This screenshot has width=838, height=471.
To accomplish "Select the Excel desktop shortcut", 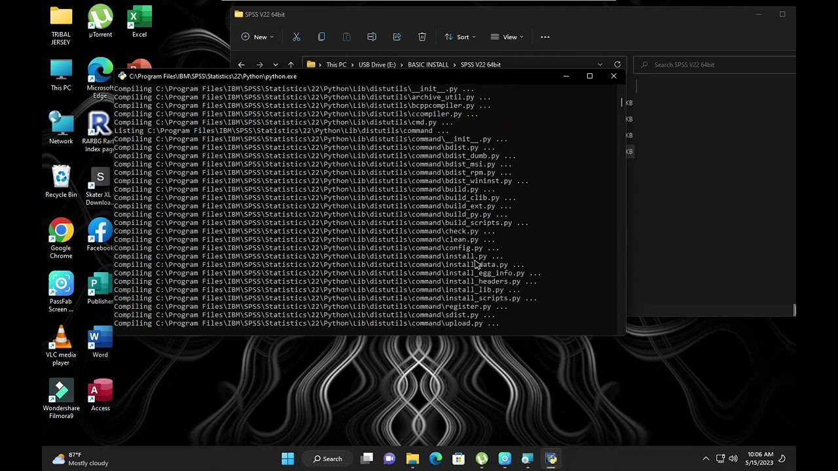I will [x=139, y=22].
